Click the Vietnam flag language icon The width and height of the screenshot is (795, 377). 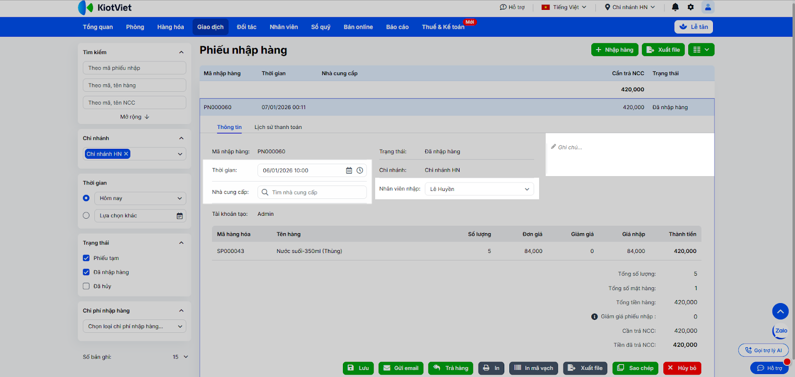pos(546,7)
